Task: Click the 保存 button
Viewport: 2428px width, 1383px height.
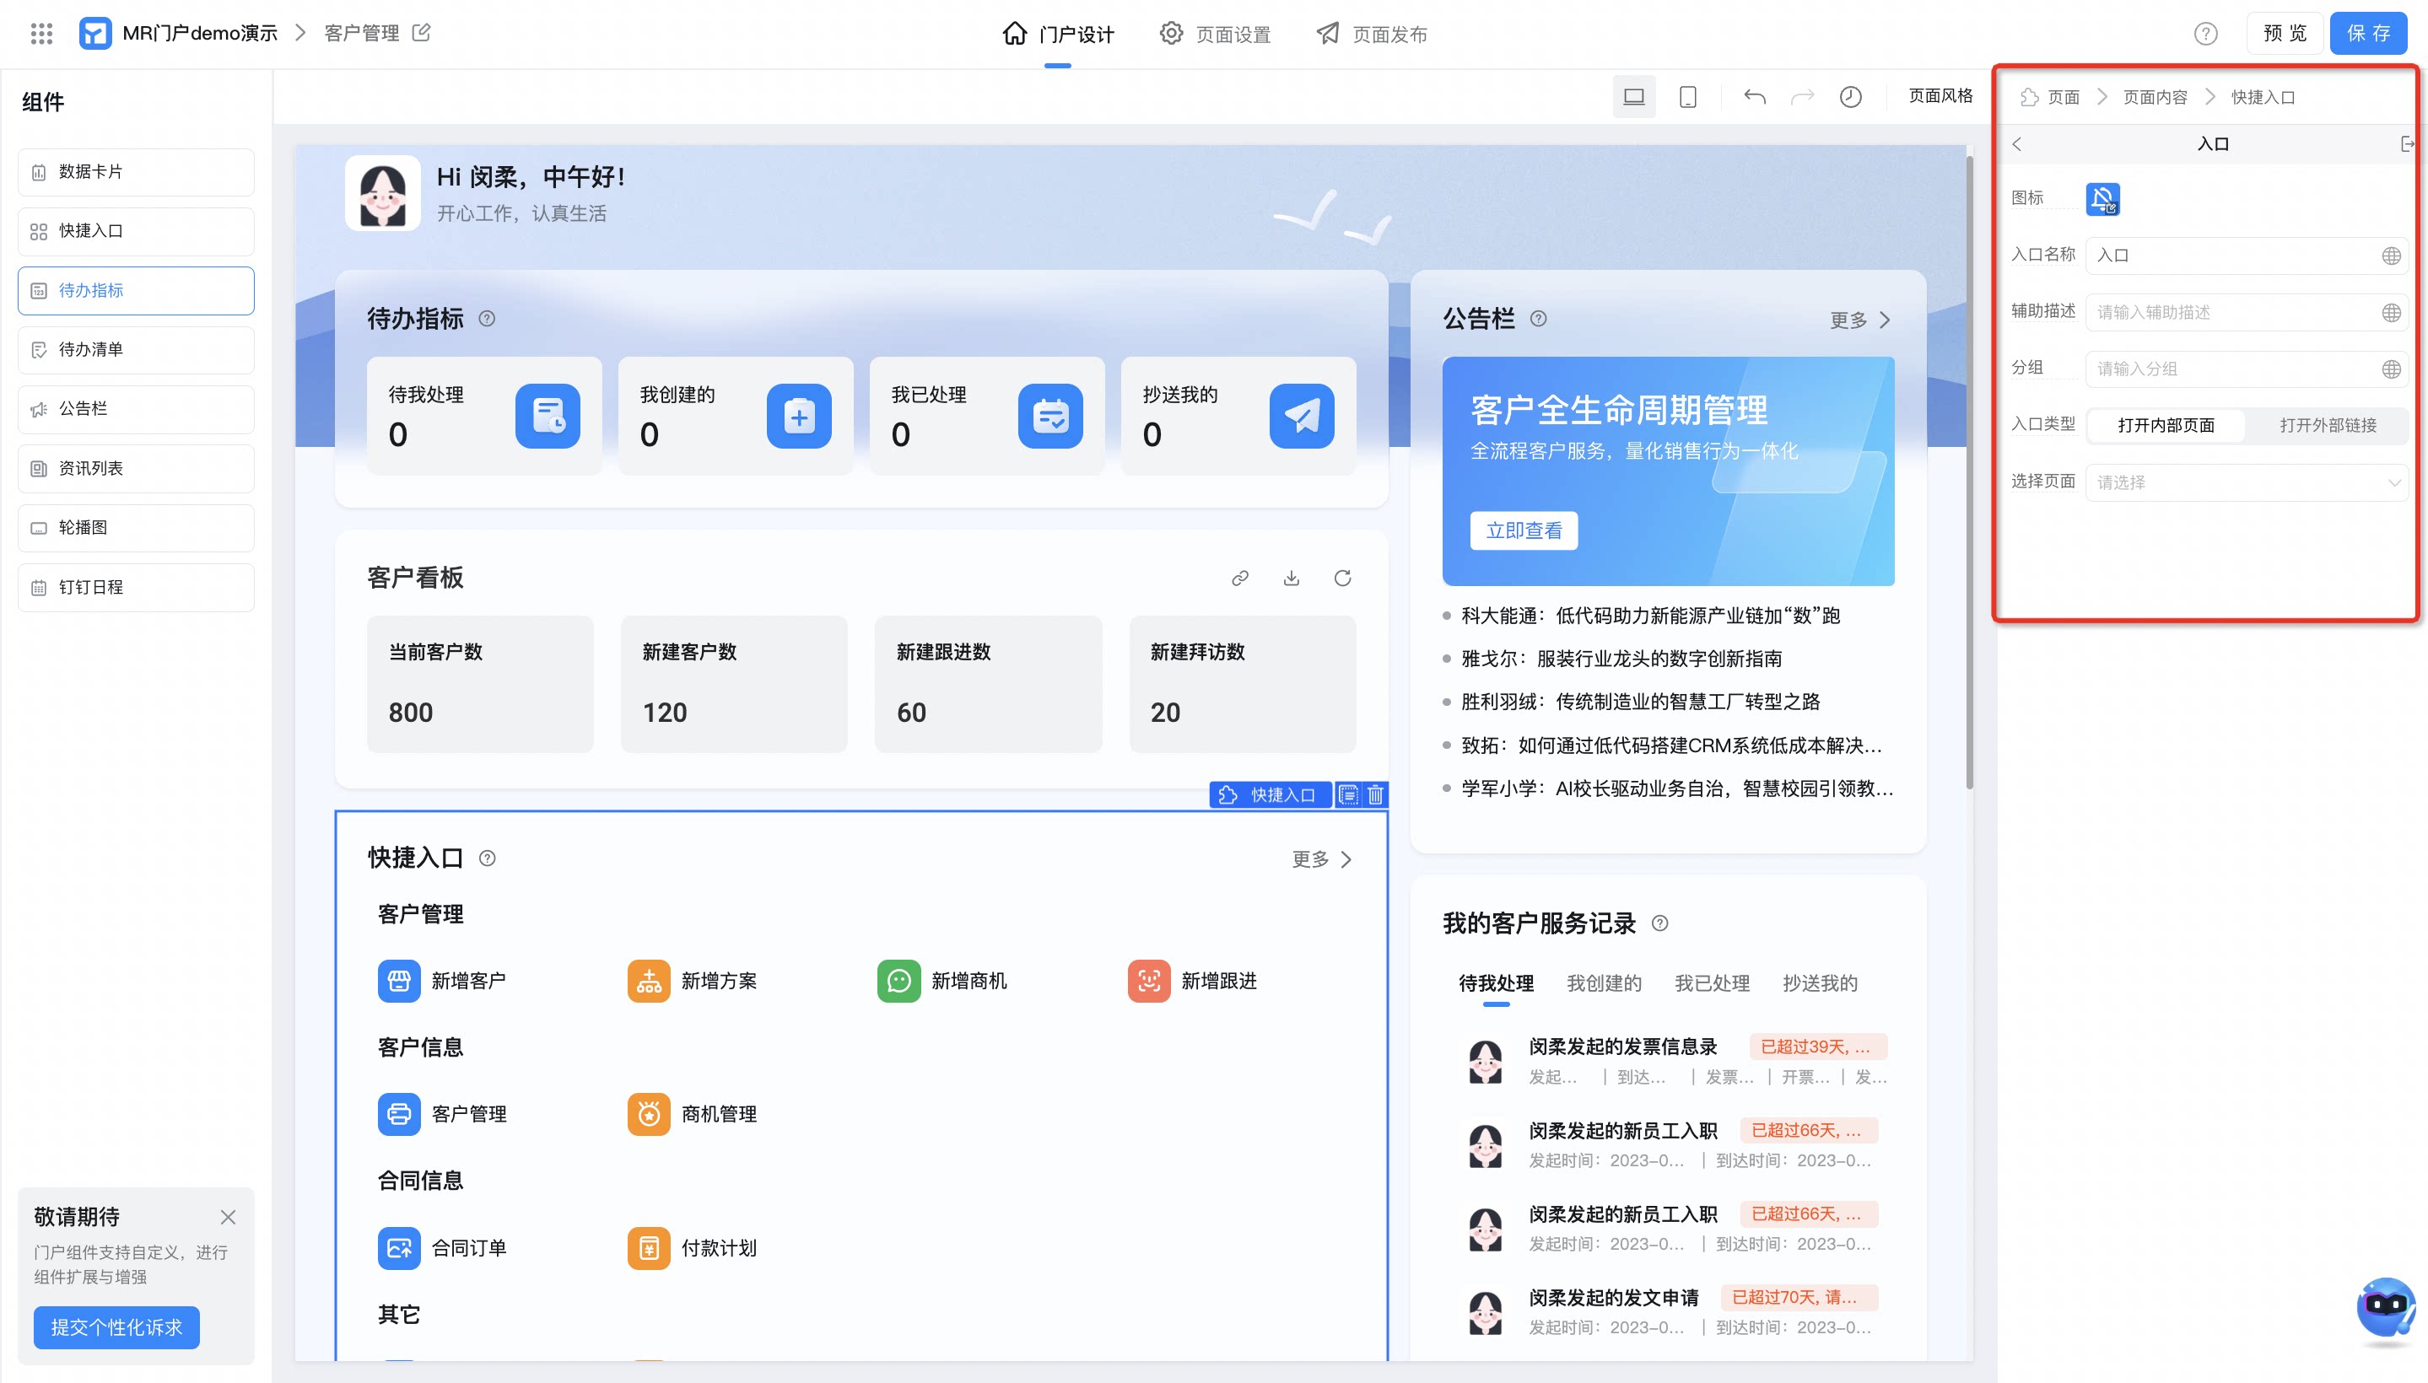Action: click(2367, 33)
